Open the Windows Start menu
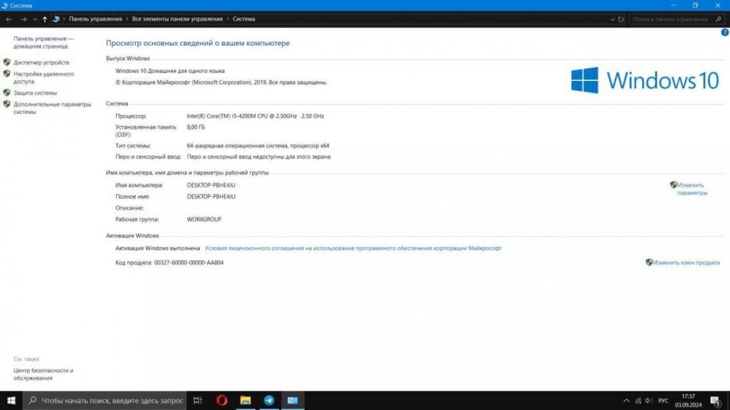730x410 pixels. pos(11,401)
